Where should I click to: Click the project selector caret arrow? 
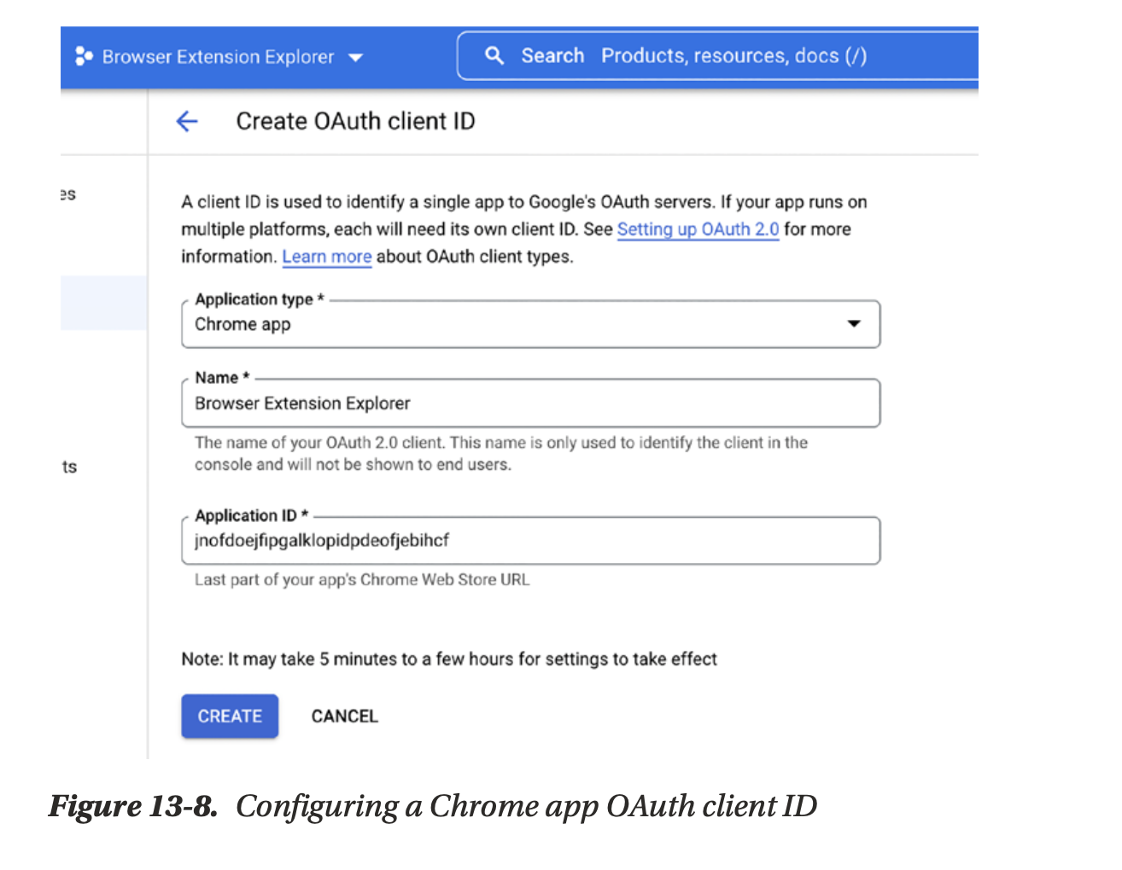356,58
